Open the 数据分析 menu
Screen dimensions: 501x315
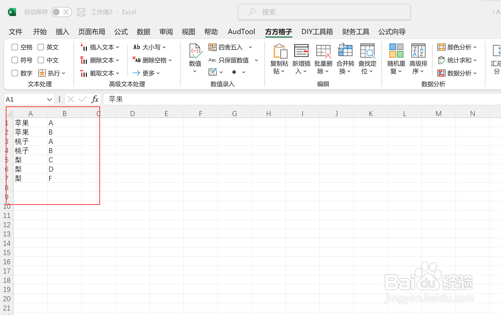click(457, 73)
